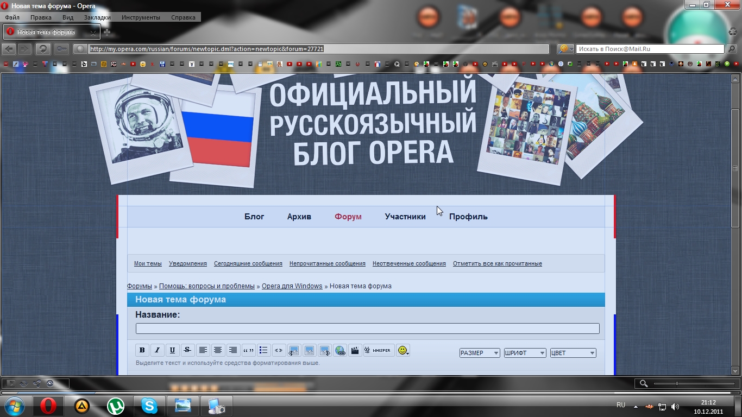Go forward with the browser forward arrow
The width and height of the screenshot is (742, 417).
pos(24,49)
